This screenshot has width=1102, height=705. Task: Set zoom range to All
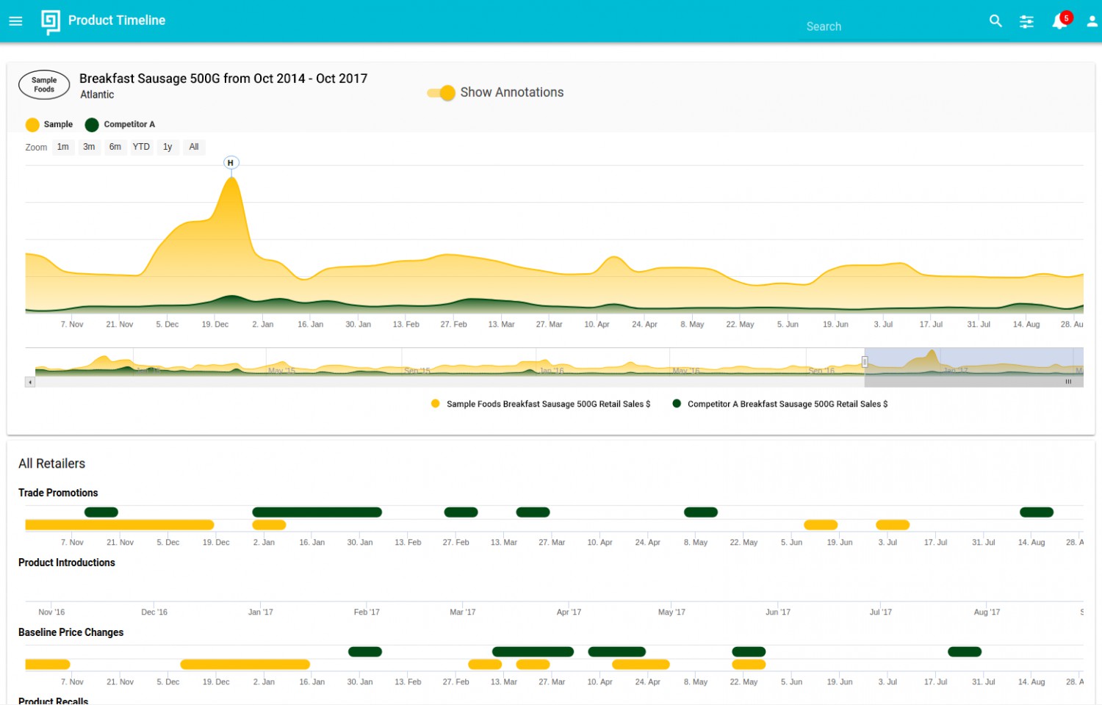click(194, 147)
